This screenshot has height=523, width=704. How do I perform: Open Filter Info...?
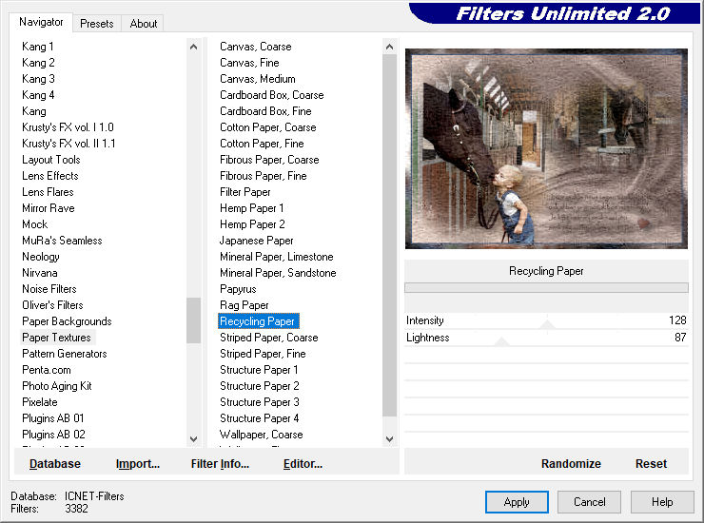tap(220, 464)
